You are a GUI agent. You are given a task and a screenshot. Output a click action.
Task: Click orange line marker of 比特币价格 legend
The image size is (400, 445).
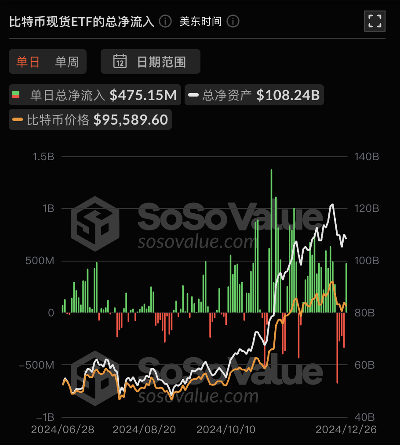click(x=18, y=119)
